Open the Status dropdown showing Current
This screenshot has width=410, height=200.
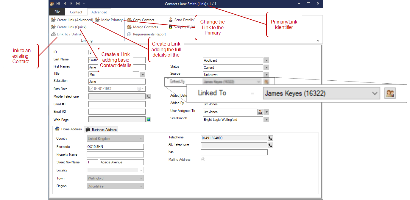266,68
